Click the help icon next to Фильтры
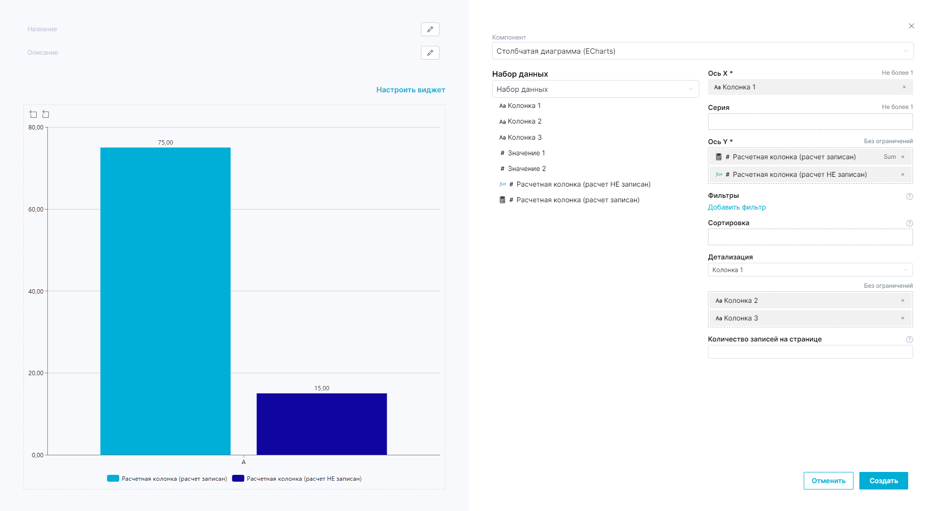This screenshot has height=511, width=937. [909, 196]
